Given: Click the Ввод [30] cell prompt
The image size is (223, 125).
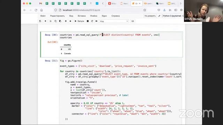Looking at the screenshot, I should [x=52, y=35].
